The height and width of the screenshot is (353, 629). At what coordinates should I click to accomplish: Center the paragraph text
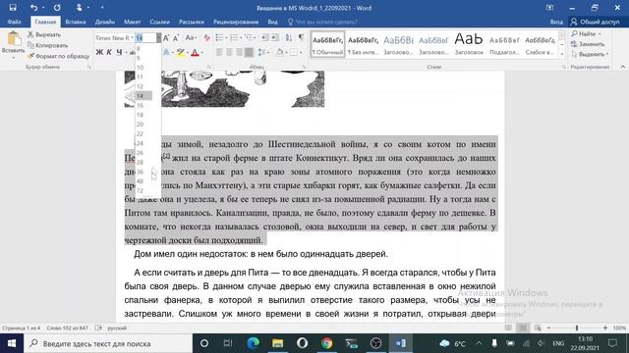pos(229,52)
